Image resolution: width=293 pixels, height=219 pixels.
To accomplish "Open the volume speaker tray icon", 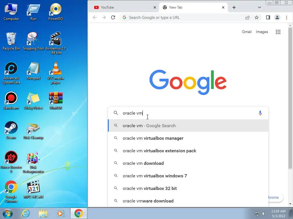I will point(264,214).
